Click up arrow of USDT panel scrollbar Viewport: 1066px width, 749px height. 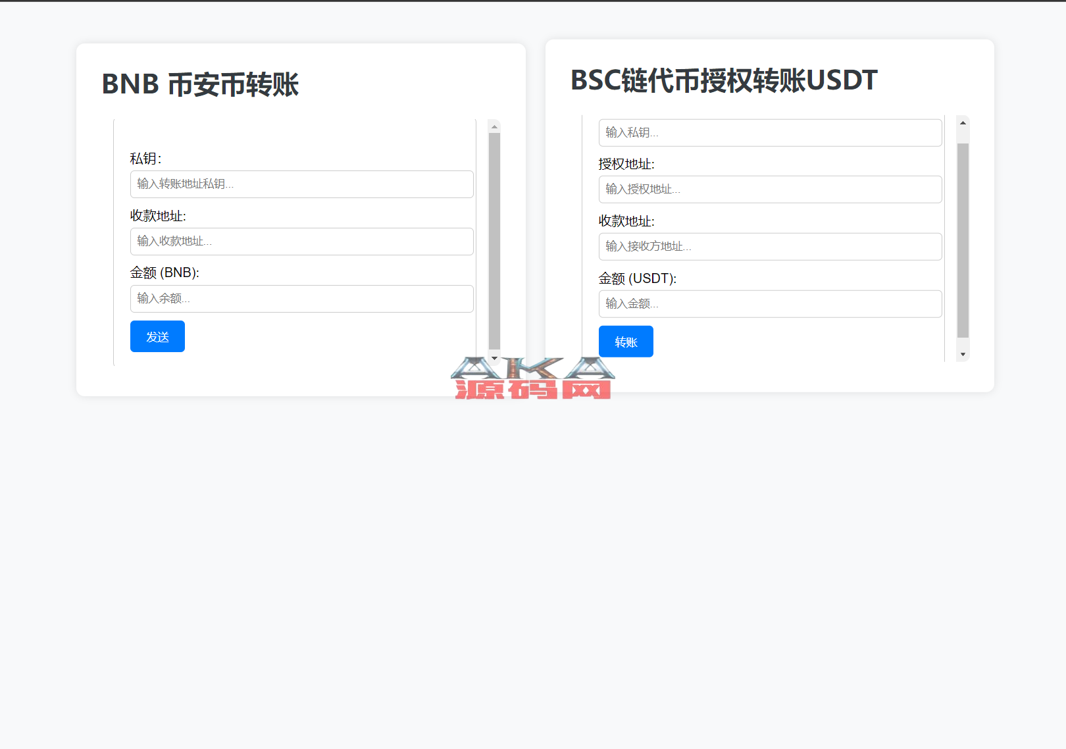(x=963, y=123)
